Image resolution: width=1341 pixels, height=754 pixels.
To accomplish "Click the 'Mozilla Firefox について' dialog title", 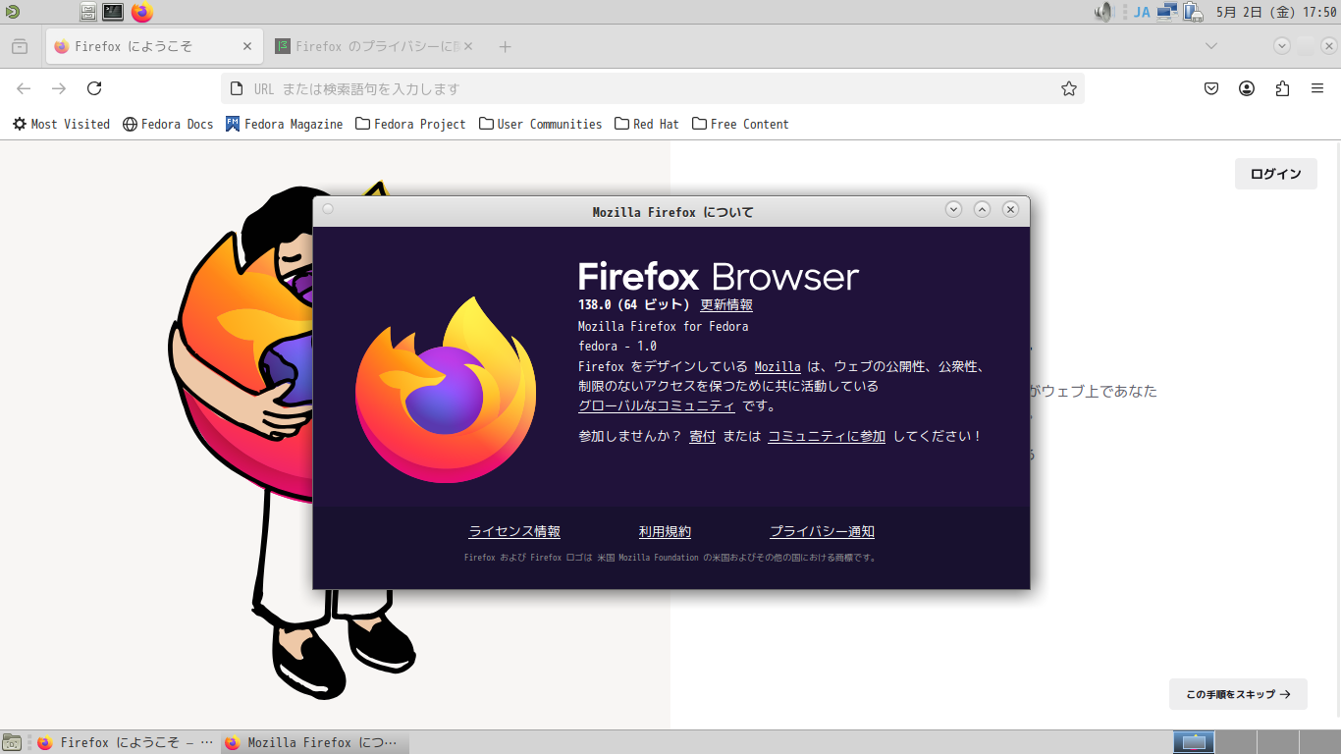I will tap(673, 212).
